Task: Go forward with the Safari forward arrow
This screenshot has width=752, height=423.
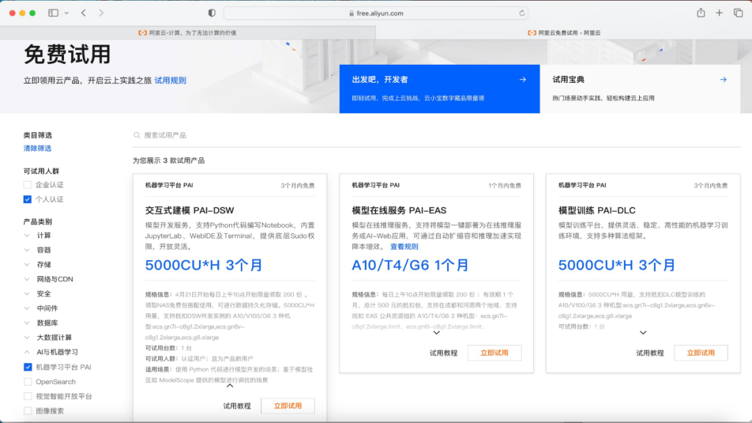Action: (x=101, y=13)
